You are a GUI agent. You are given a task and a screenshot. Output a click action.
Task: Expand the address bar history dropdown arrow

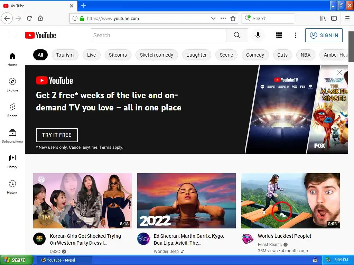click(213, 18)
